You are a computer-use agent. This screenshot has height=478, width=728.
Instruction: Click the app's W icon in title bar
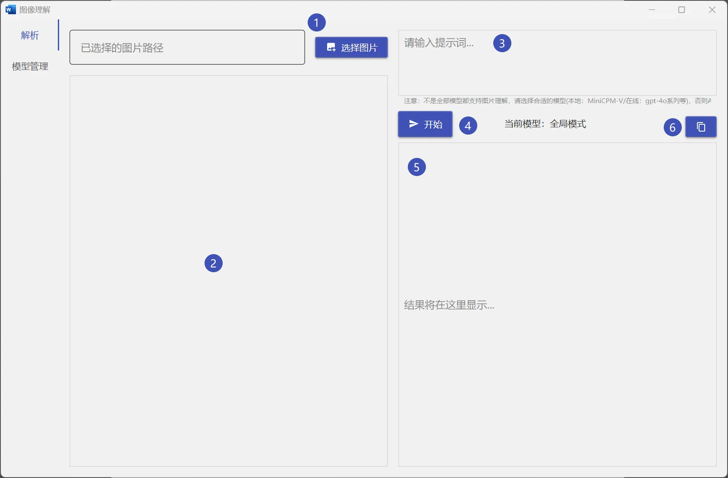pos(10,9)
